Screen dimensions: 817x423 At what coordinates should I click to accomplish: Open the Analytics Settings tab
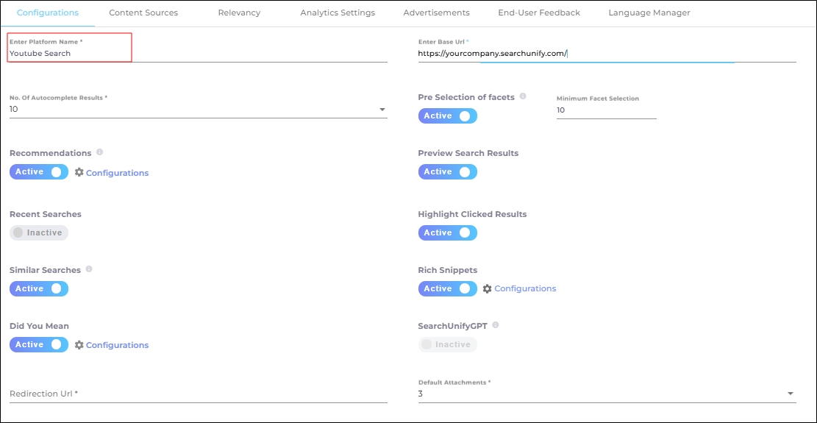(338, 13)
